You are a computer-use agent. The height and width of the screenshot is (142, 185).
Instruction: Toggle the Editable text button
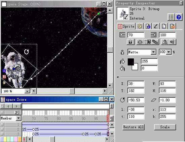(140, 42)
